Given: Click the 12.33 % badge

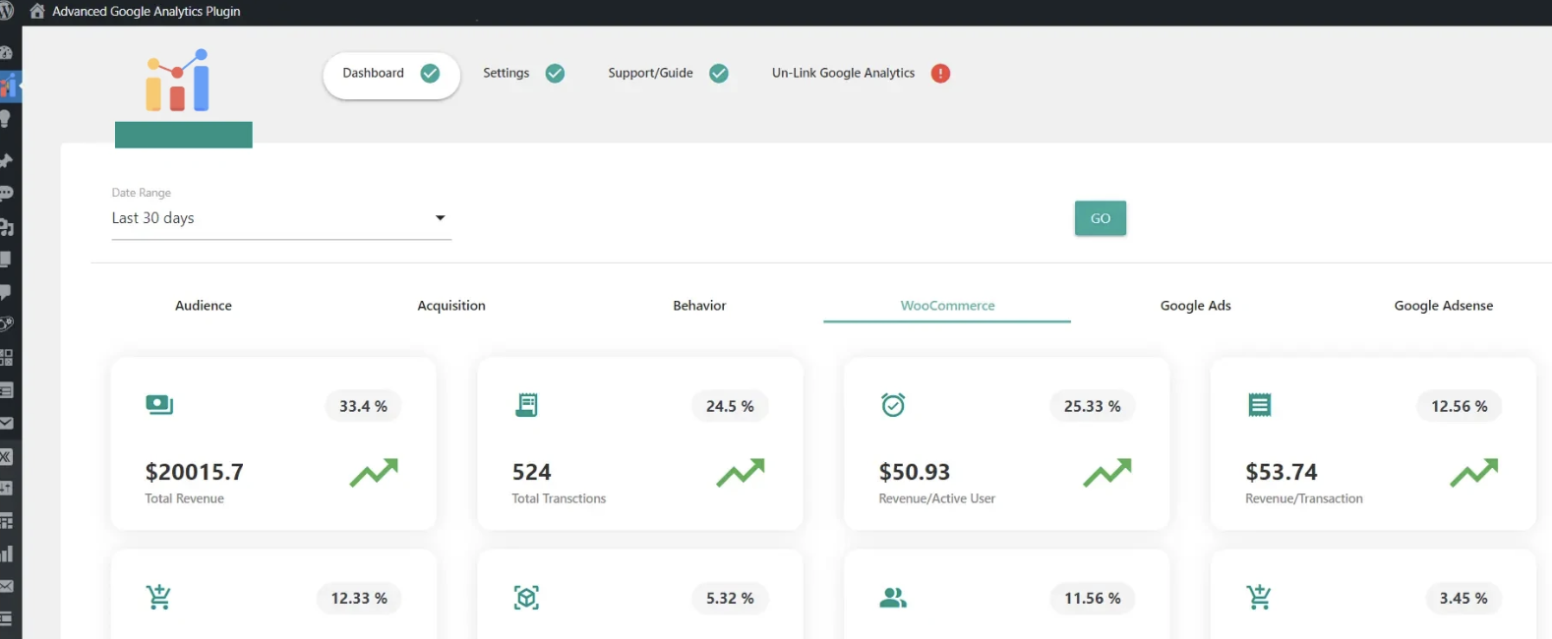Looking at the screenshot, I should pos(359,598).
